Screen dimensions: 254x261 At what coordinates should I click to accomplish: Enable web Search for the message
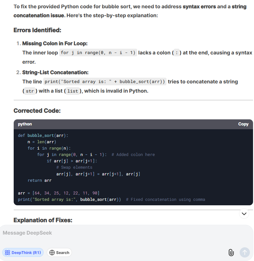(60, 252)
